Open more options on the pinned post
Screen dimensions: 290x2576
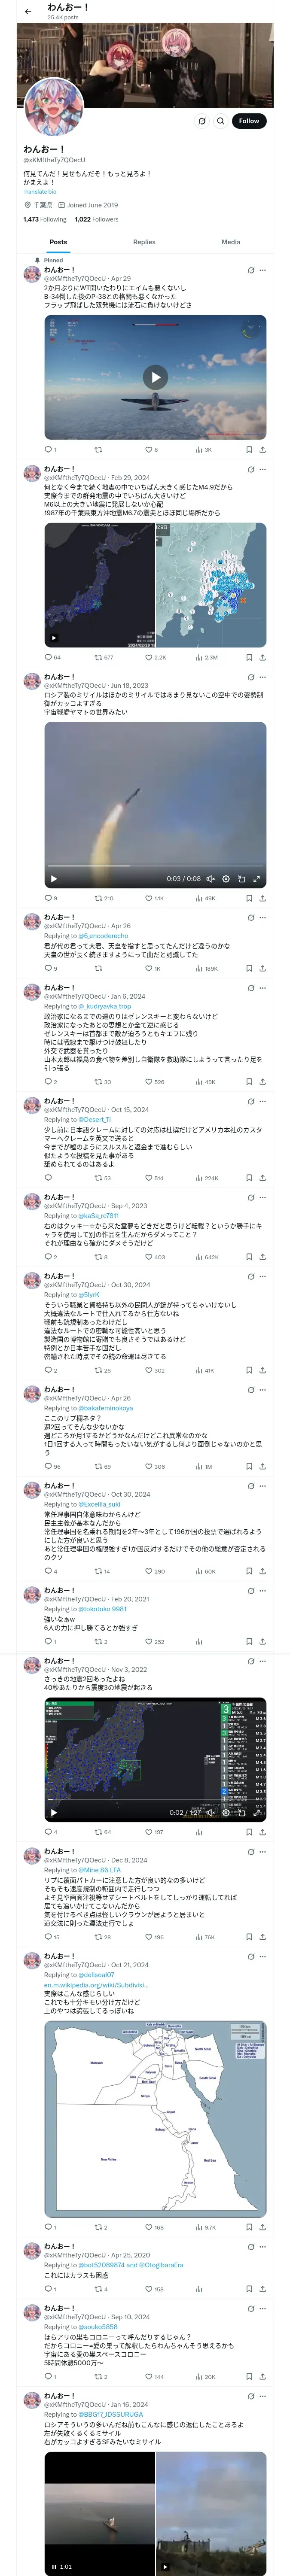tap(263, 270)
